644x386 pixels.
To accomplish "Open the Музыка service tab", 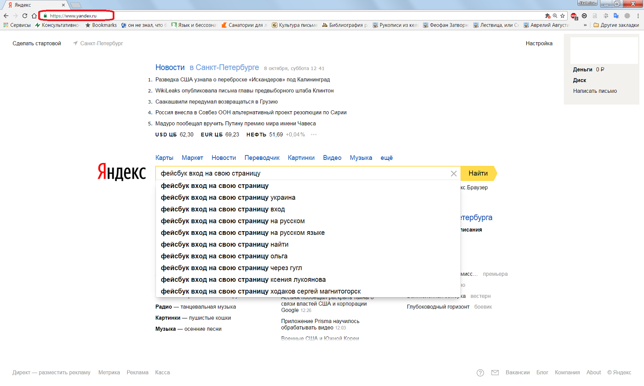I will click(361, 158).
